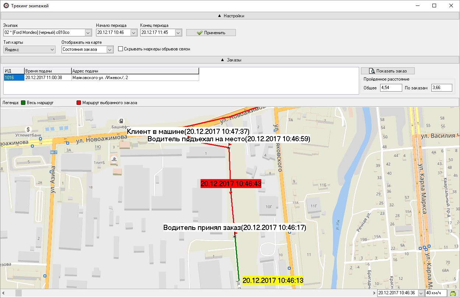Collapse the Настройки section header
Image resolution: width=460 pixels, height=298 pixels.
(x=230, y=16)
